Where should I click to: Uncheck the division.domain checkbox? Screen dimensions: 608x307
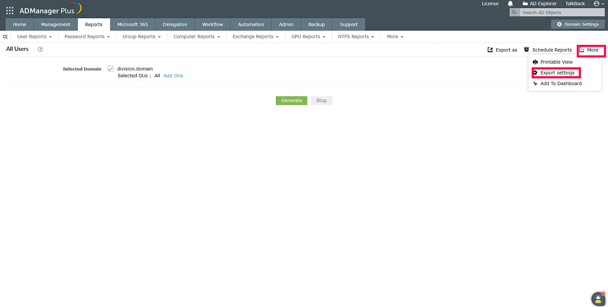[x=110, y=69]
